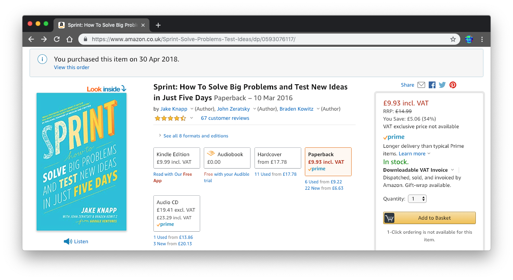Screen dimensions: 513x280
Task: Select the Kindle Edition format
Action: (x=177, y=158)
